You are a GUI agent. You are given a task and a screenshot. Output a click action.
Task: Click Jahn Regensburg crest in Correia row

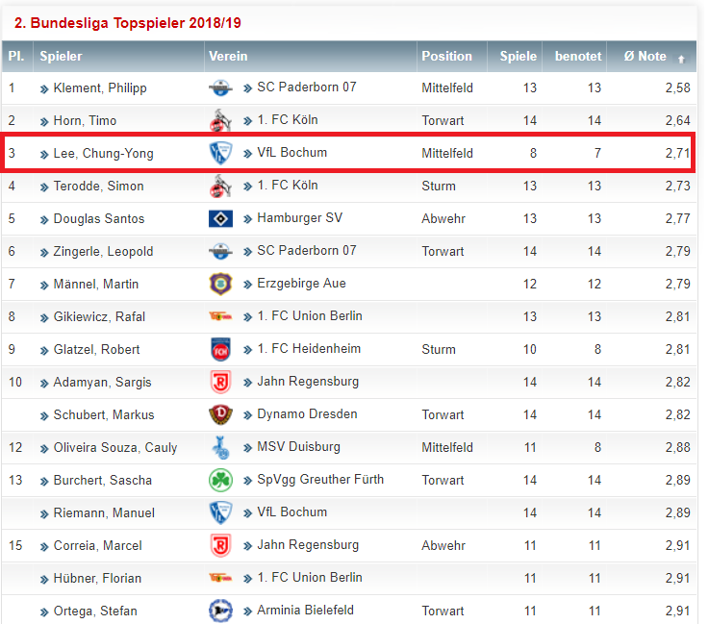(x=220, y=545)
